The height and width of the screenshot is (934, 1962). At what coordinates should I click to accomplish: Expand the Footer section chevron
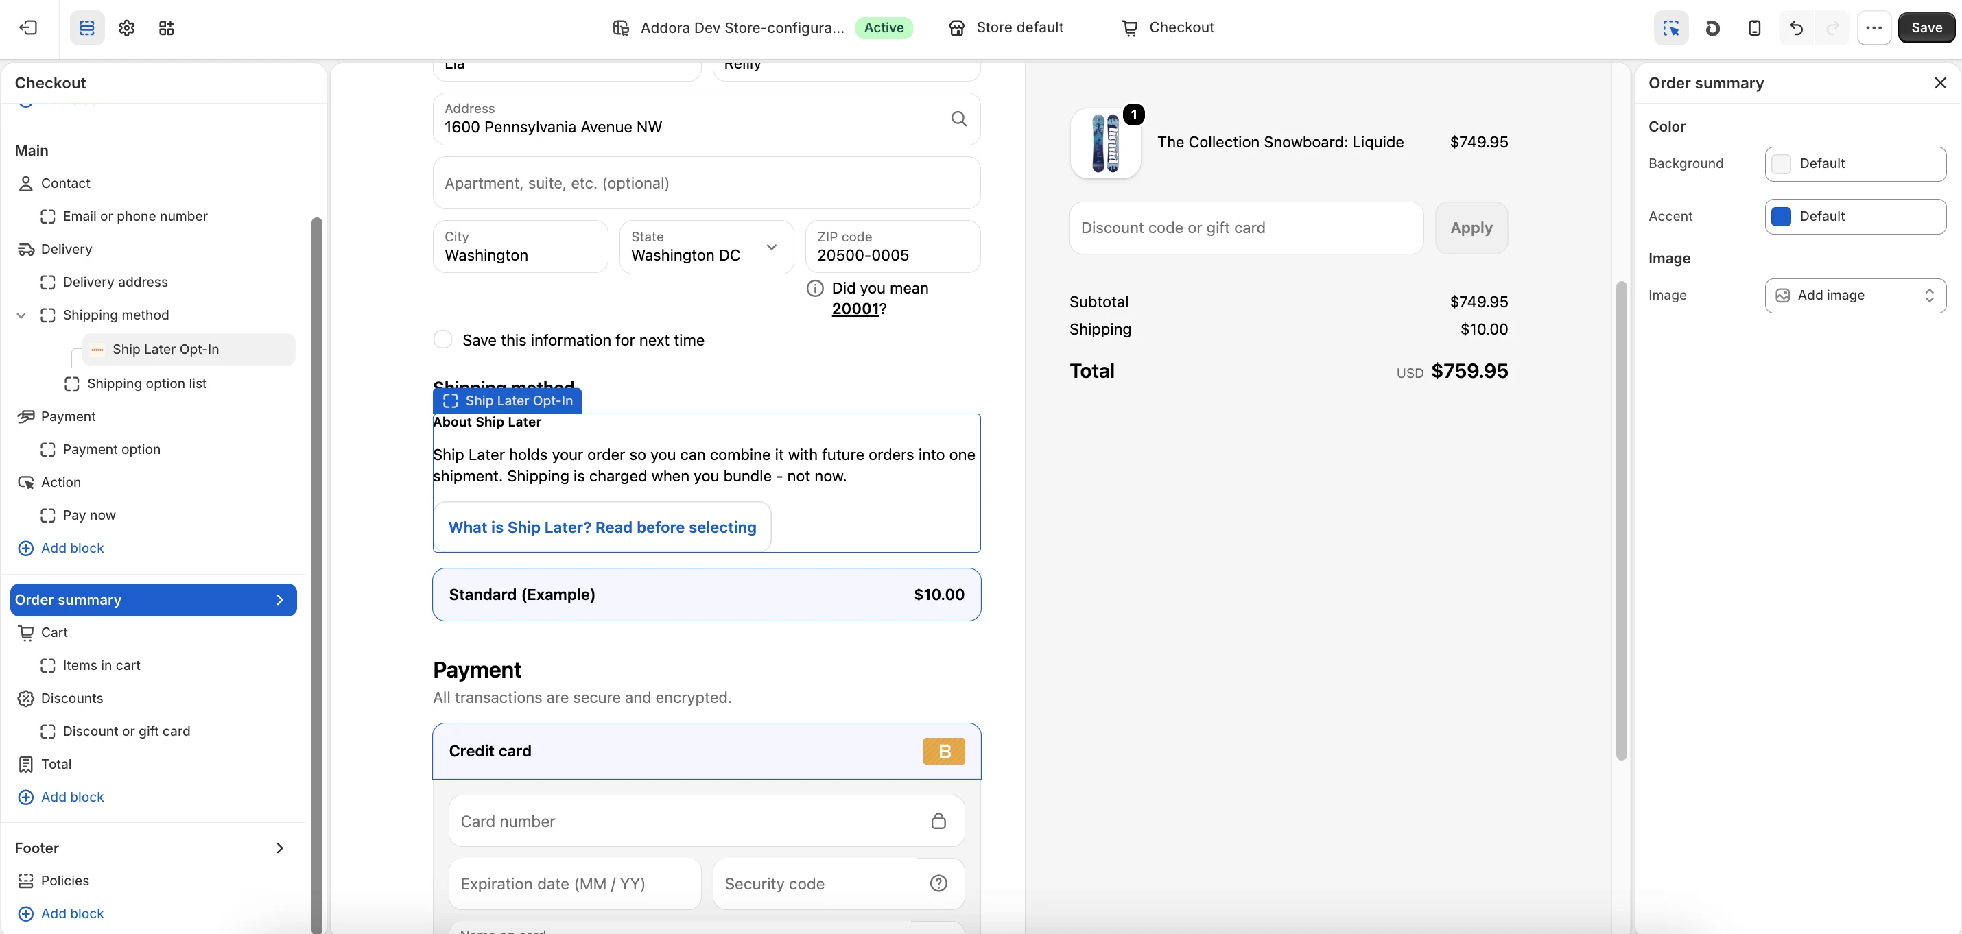(279, 847)
